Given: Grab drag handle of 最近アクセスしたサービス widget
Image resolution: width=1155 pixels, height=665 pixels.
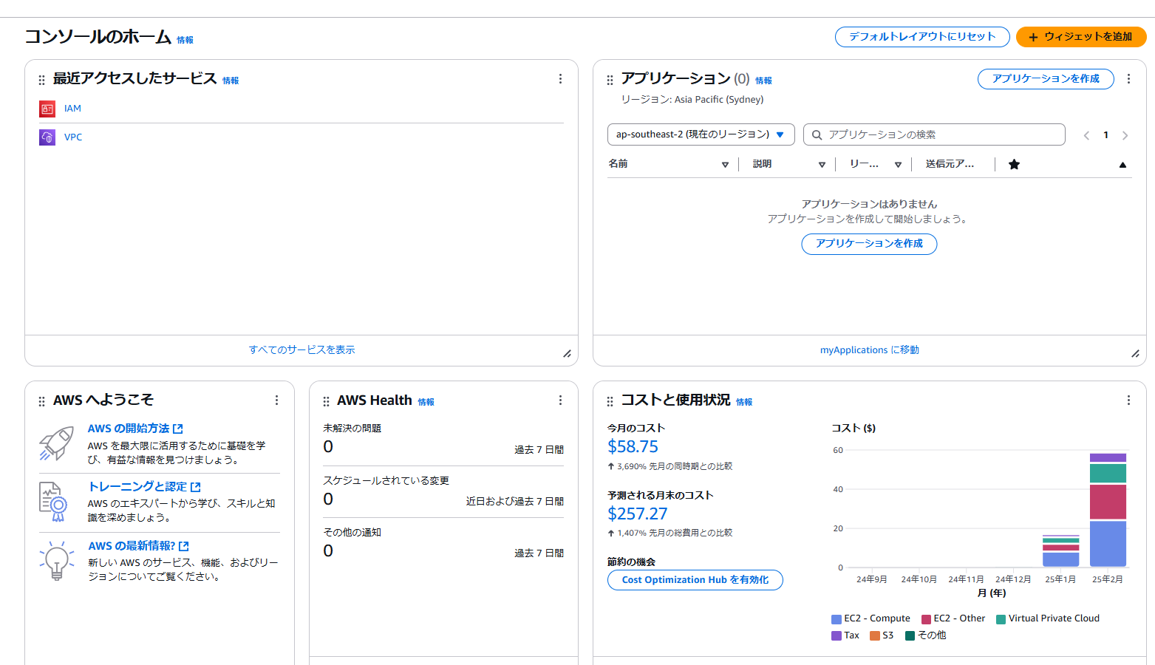Looking at the screenshot, I should [41, 80].
